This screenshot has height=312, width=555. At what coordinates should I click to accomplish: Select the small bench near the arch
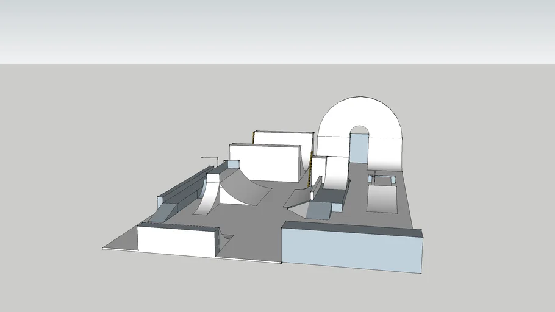click(382, 178)
